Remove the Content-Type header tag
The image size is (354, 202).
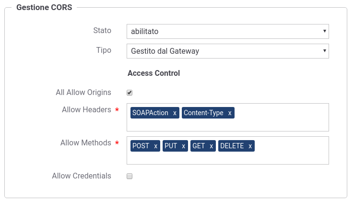coord(230,113)
